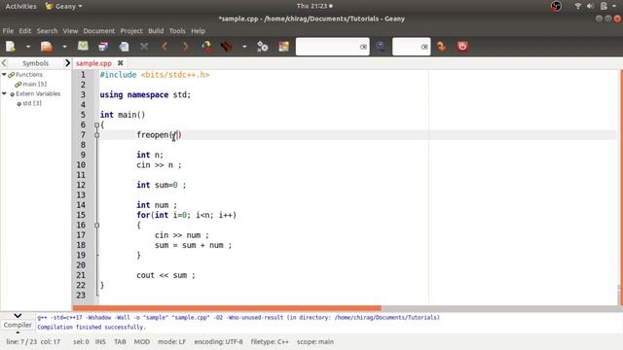Collapse the Functions tree node
The image size is (623, 350).
[4, 75]
